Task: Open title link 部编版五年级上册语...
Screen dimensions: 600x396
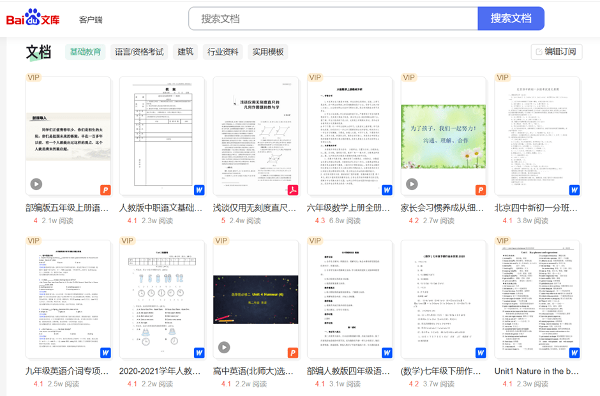Action: point(68,208)
